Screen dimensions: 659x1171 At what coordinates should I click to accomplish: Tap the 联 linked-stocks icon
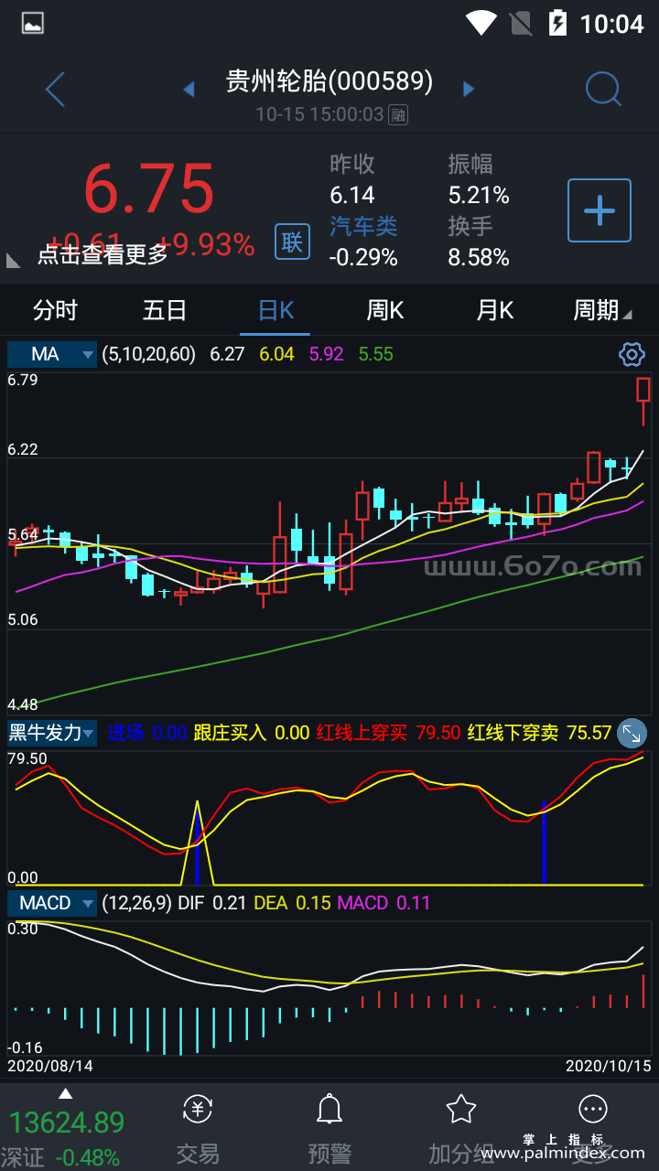tap(292, 242)
